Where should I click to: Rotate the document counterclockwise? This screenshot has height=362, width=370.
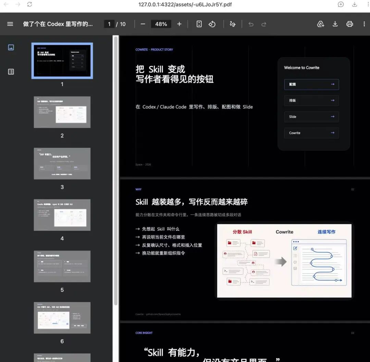(x=212, y=24)
